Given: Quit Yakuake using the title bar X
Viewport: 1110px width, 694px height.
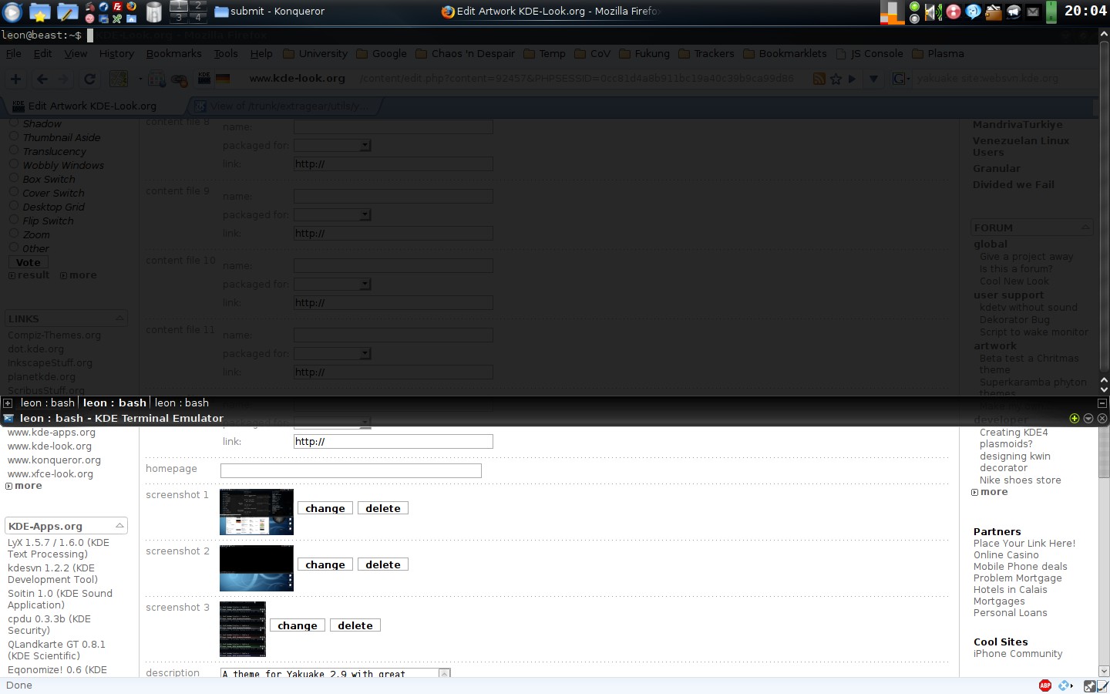Looking at the screenshot, I should 1102,418.
